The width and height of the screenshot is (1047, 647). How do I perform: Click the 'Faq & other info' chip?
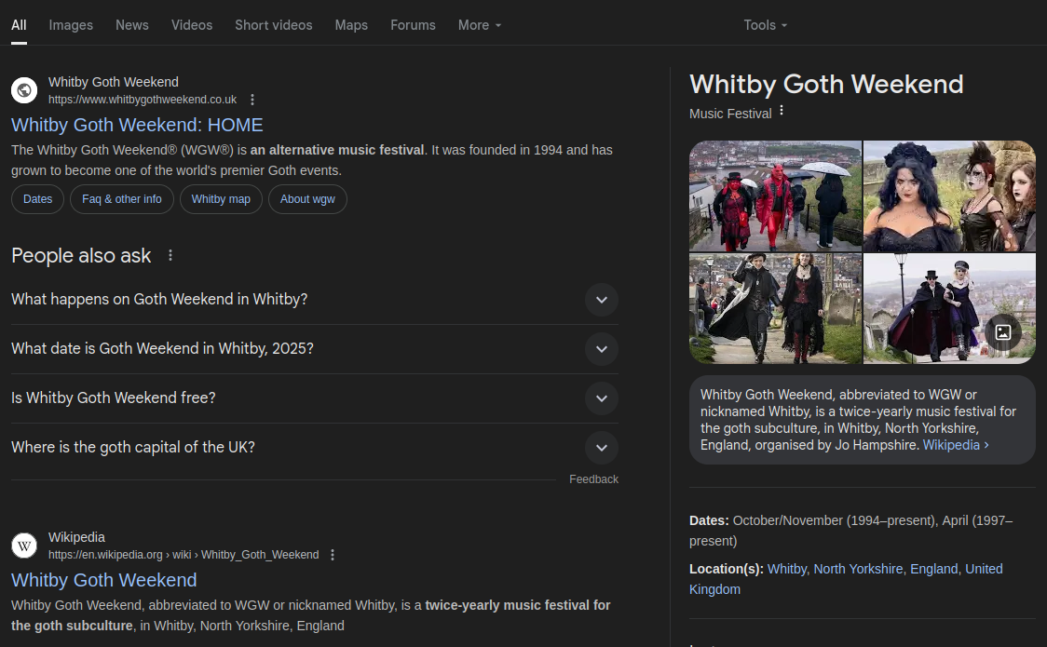121,199
